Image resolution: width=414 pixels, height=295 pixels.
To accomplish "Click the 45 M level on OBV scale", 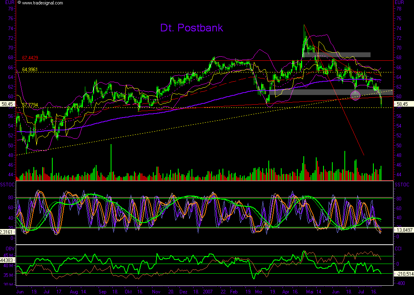I will coord(7,255).
